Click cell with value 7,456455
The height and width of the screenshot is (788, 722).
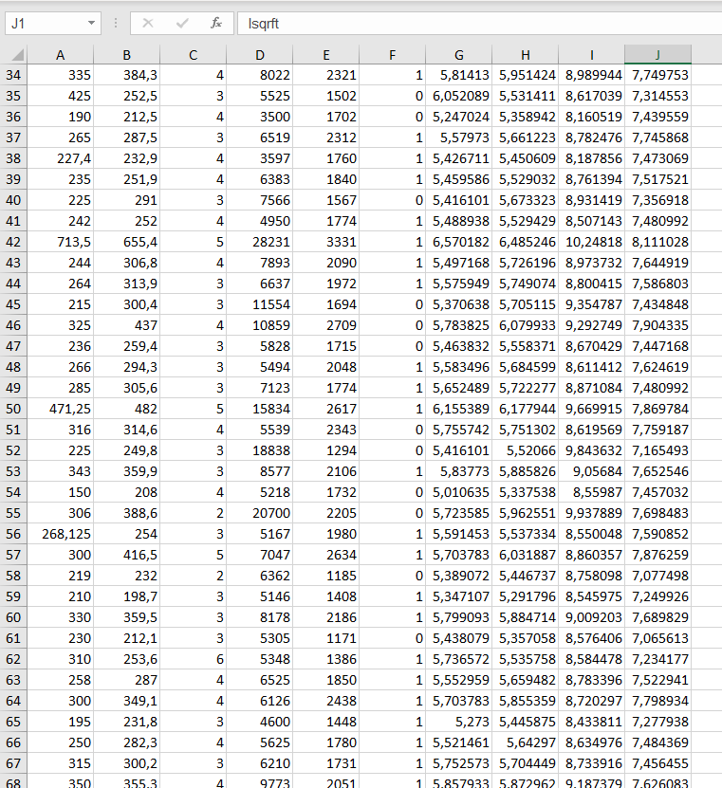click(657, 763)
